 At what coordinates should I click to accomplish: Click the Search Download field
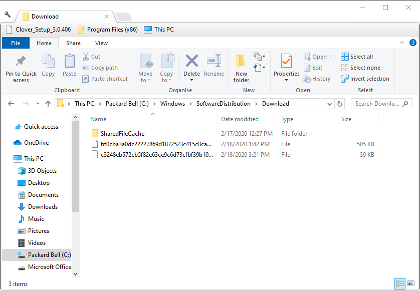[381, 104]
